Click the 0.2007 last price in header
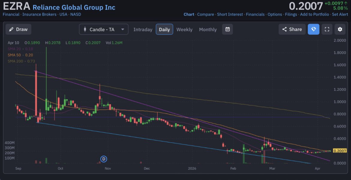 (306, 6)
